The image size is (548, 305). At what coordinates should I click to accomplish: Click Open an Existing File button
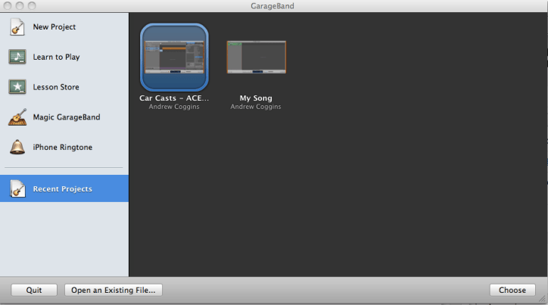tap(114, 290)
